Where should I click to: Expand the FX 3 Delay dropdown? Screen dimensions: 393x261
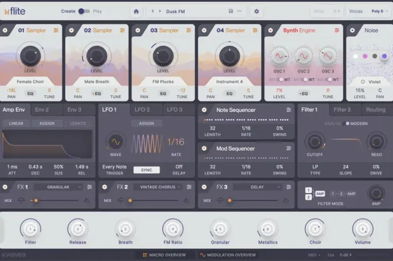pyautogui.click(x=258, y=187)
